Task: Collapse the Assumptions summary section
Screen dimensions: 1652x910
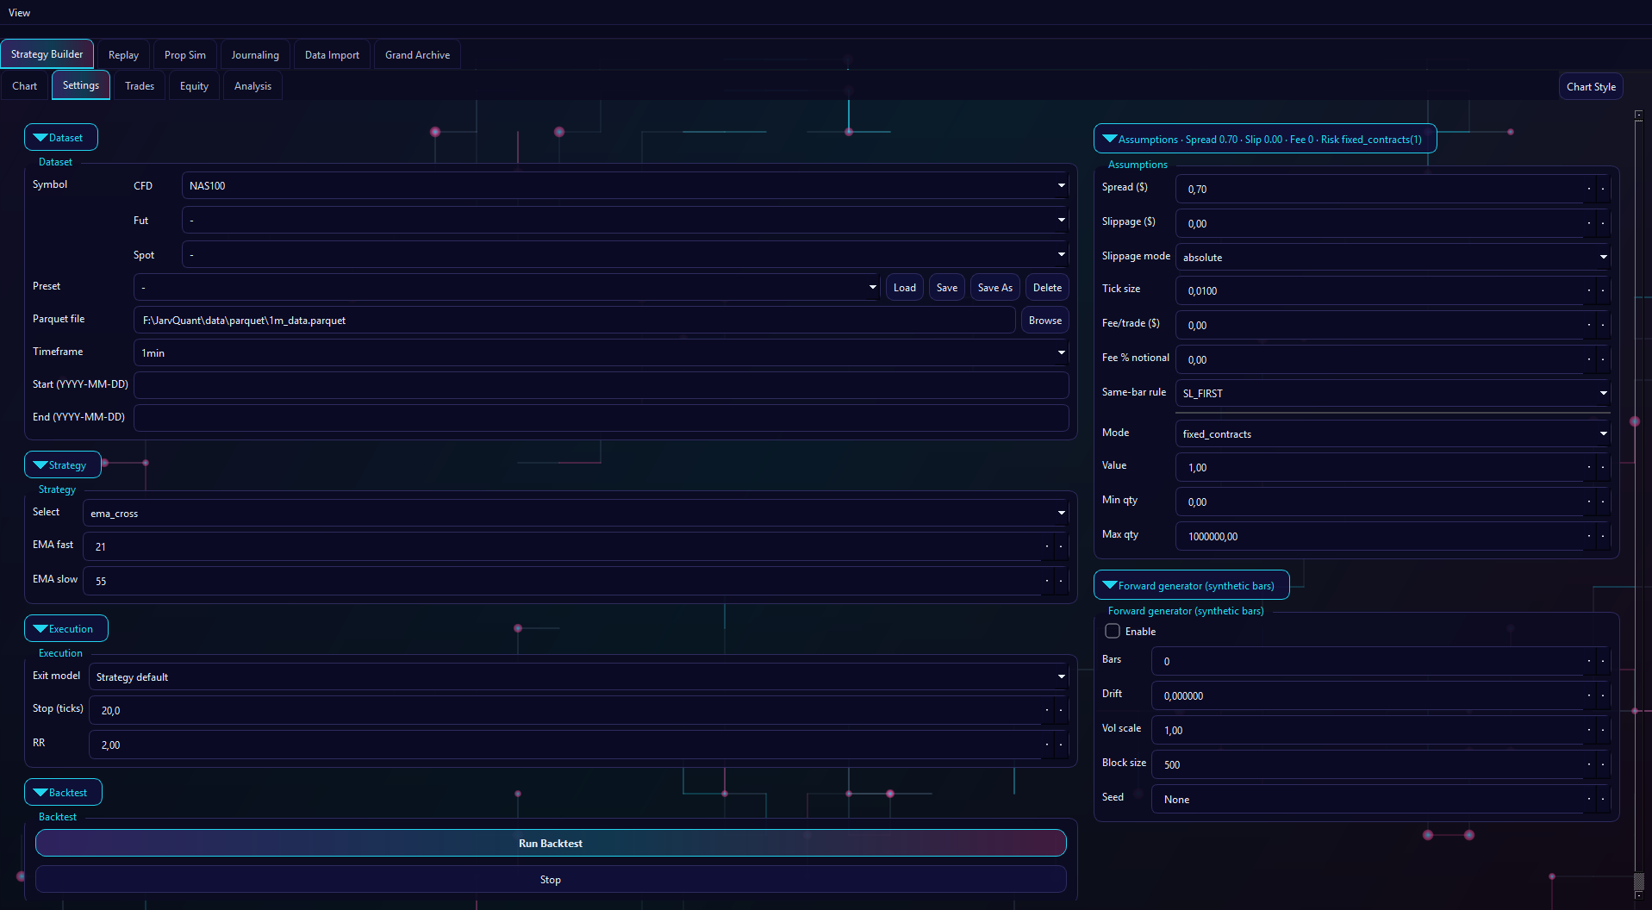Action: click(1264, 140)
